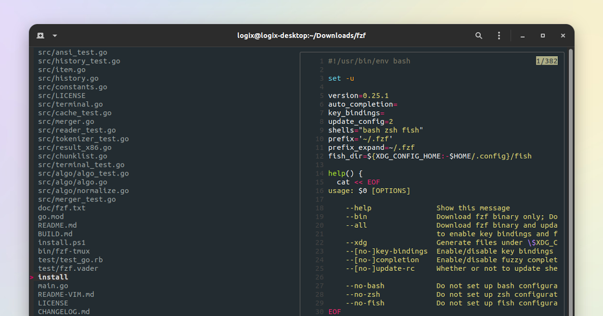
Task: Select src/merger.go entry
Action: (x=66, y=121)
